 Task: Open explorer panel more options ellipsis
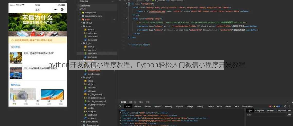click(x=113, y=1)
